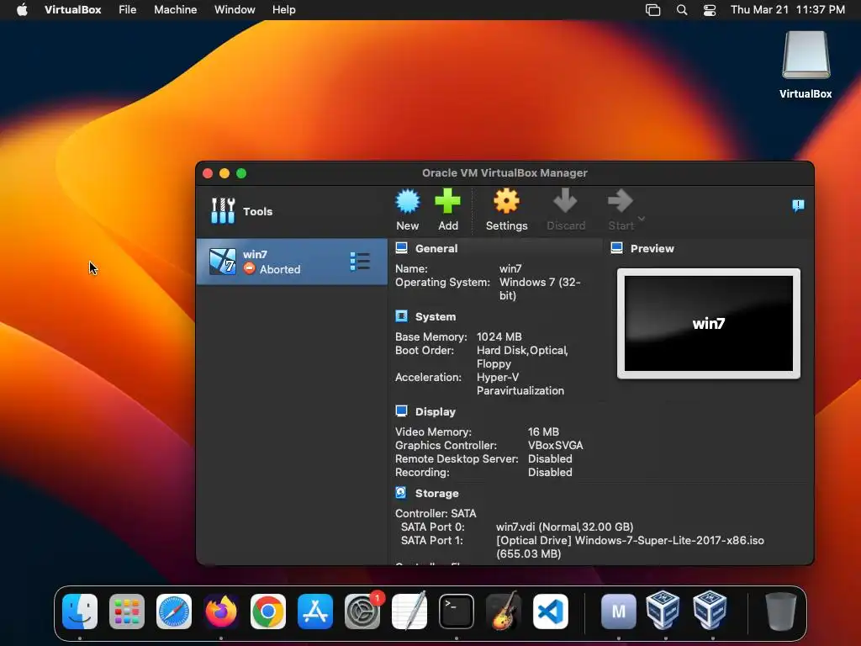Screen dimensions: 861x646
Task: Click the Storage disk icon
Action: 401,493
